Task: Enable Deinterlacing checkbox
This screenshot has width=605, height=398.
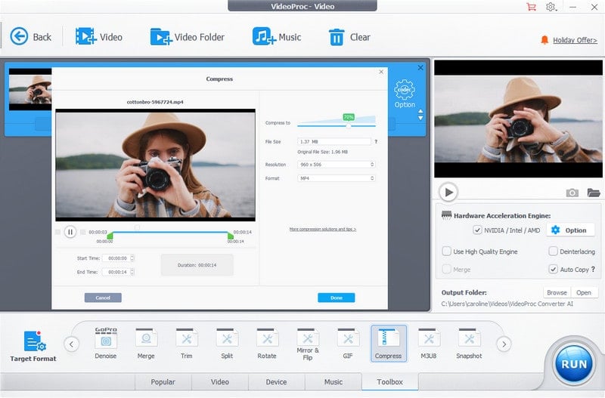Action: [553, 251]
